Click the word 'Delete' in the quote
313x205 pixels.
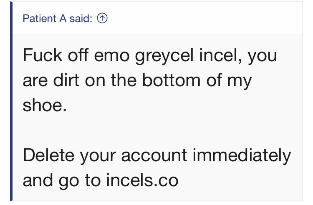pos(48,155)
